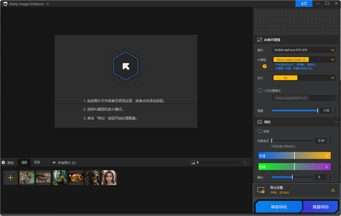Click the 批量导出 button

point(320,207)
